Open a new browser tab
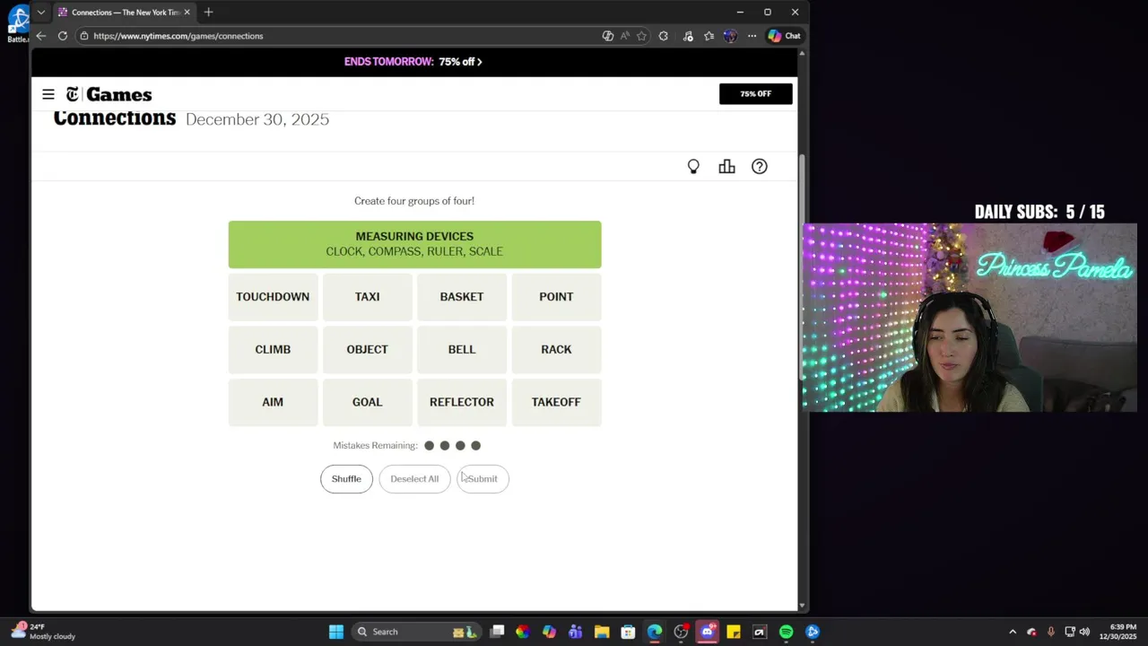The image size is (1148, 646). coord(208,12)
